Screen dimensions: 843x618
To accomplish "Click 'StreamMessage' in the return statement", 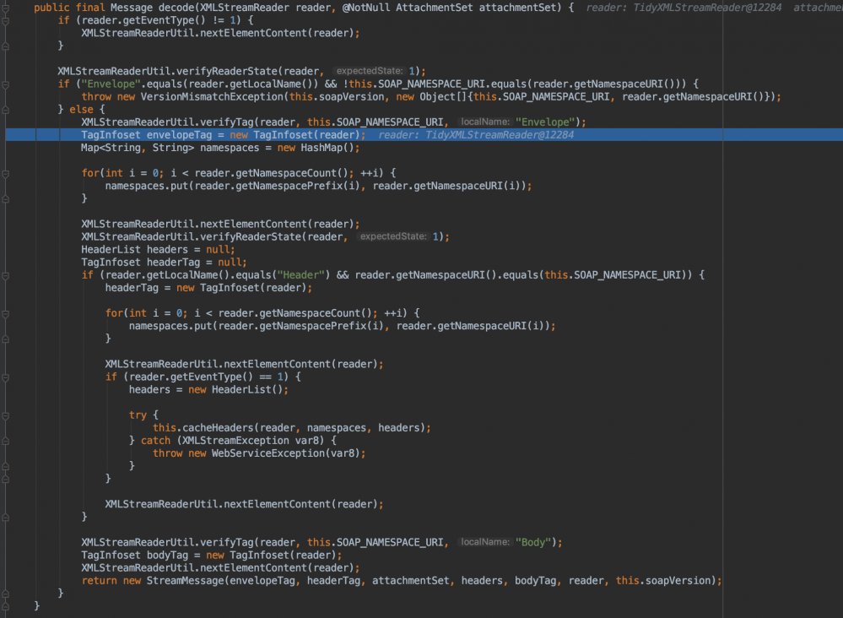I will click(186, 581).
